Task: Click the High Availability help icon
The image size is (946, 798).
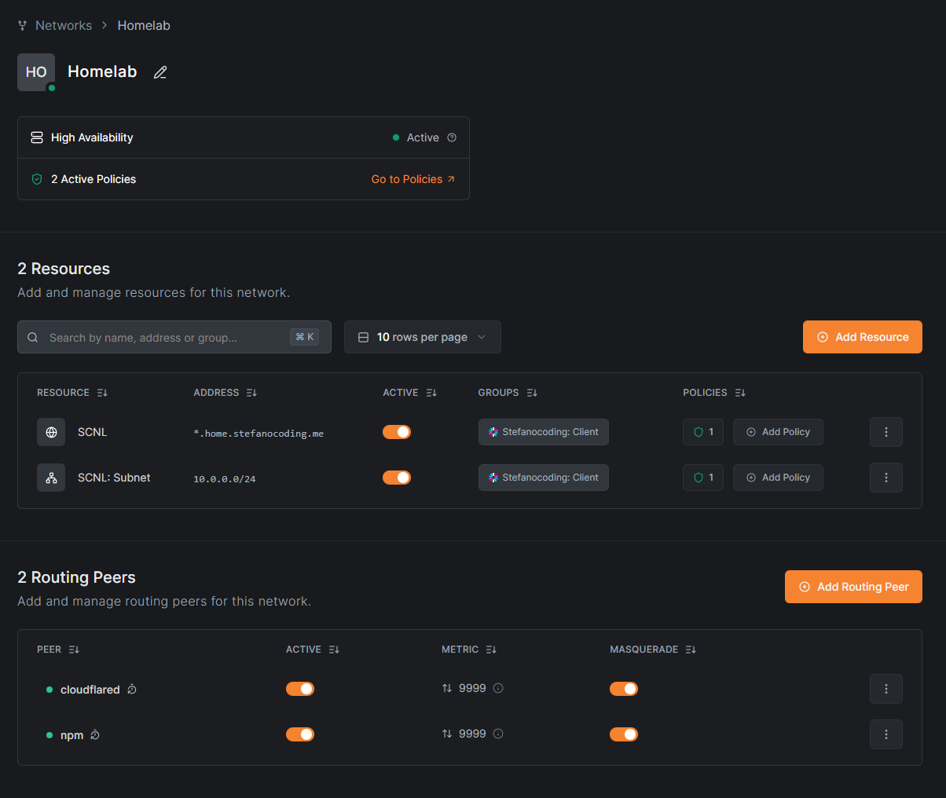Action: [452, 137]
